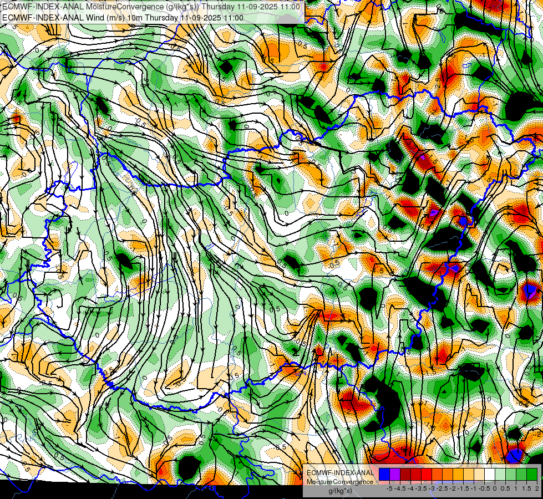The height and width of the screenshot is (499, 543).
Task: Click the 2 tick label ending the legend scale
Action: [537, 488]
